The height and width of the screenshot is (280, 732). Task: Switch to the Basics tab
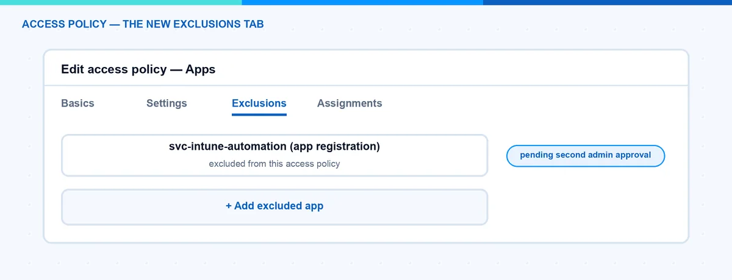tap(77, 103)
